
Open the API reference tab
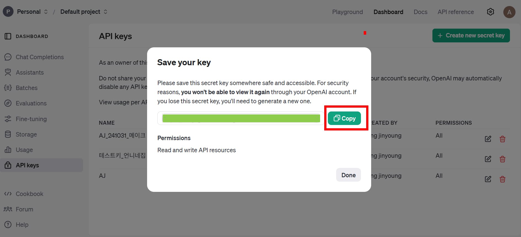(x=456, y=12)
